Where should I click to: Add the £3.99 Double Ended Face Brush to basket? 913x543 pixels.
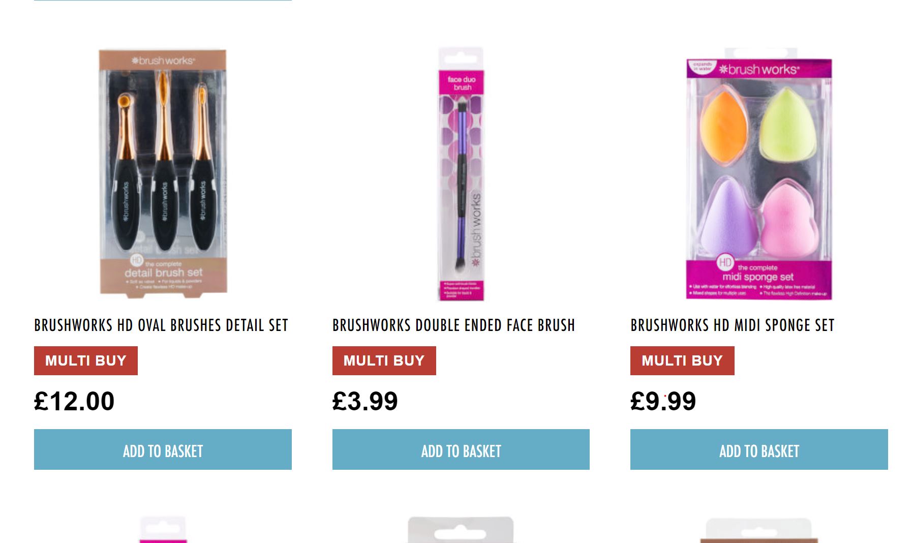tap(461, 449)
